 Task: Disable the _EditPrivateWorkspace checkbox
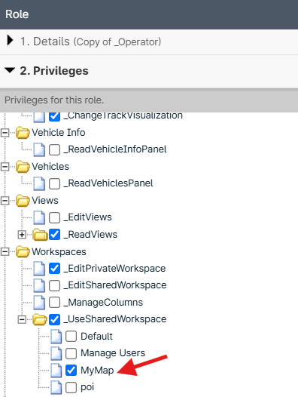click(x=54, y=269)
